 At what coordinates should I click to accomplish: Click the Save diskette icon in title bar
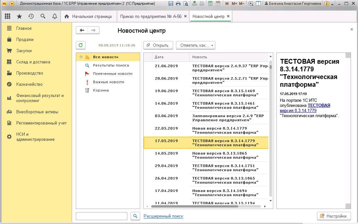point(171,4)
